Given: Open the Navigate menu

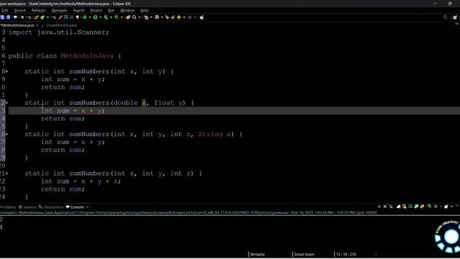Looking at the screenshot, I should [x=59, y=10].
